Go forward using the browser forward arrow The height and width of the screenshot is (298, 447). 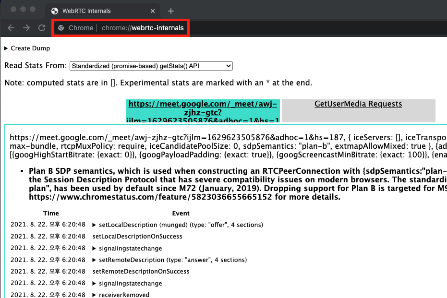[x=26, y=28]
